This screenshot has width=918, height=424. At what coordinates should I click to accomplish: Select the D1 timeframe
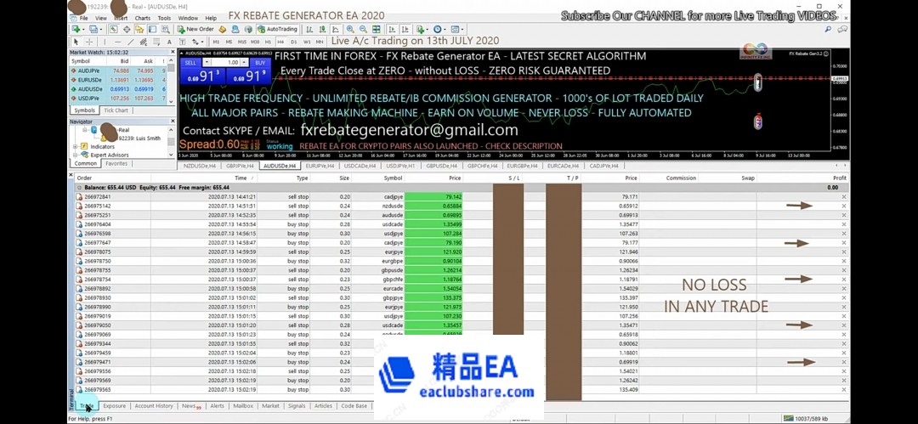tap(293, 42)
